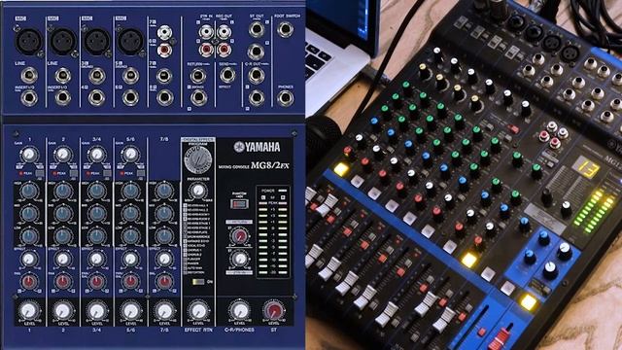The image size is (622, 350).
Task: Adjust channel 5/6 GAIN knob
Action: (130, 155)
